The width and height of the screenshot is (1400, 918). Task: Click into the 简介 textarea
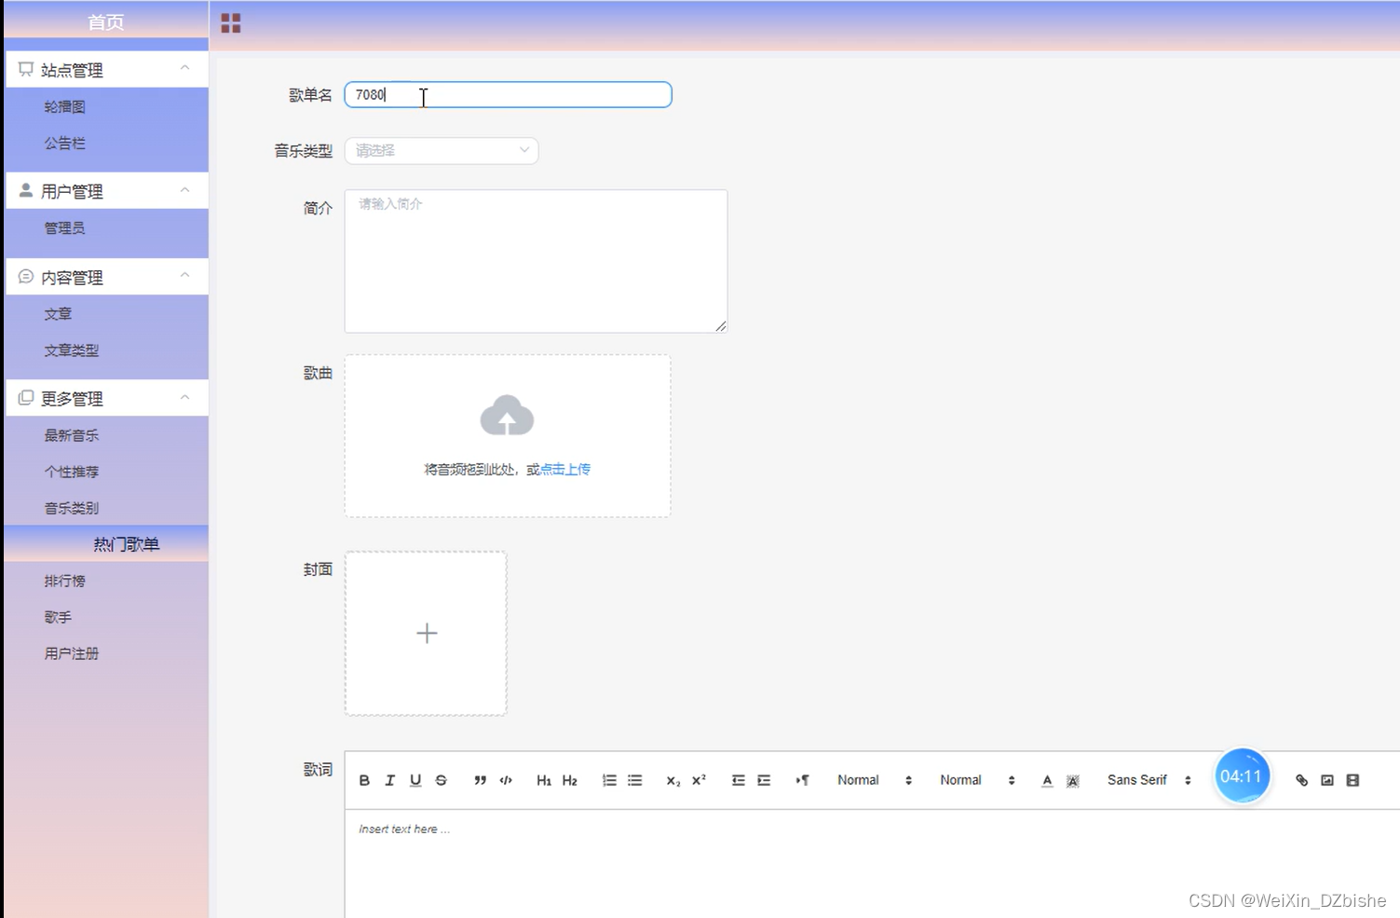coord(536,261)
